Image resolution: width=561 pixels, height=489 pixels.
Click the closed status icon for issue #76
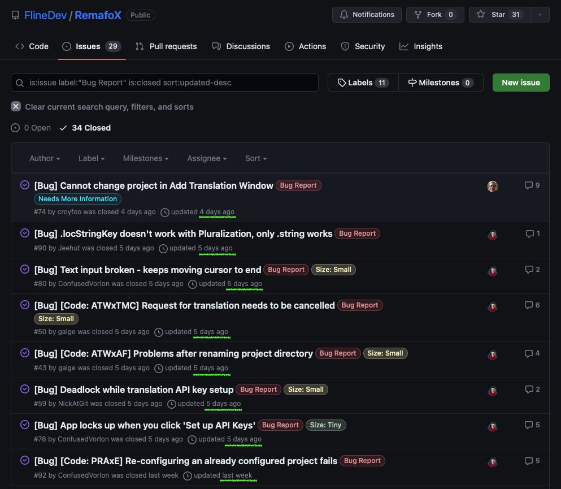point(25,425)
